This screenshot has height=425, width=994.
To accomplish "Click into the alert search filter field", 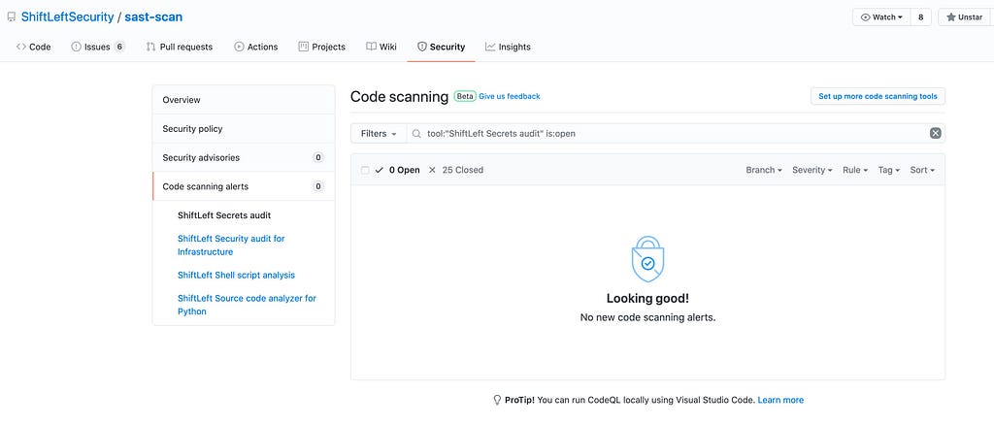I will 670,134.
